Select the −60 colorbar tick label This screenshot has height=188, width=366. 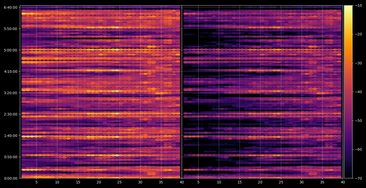click(358, 149)
